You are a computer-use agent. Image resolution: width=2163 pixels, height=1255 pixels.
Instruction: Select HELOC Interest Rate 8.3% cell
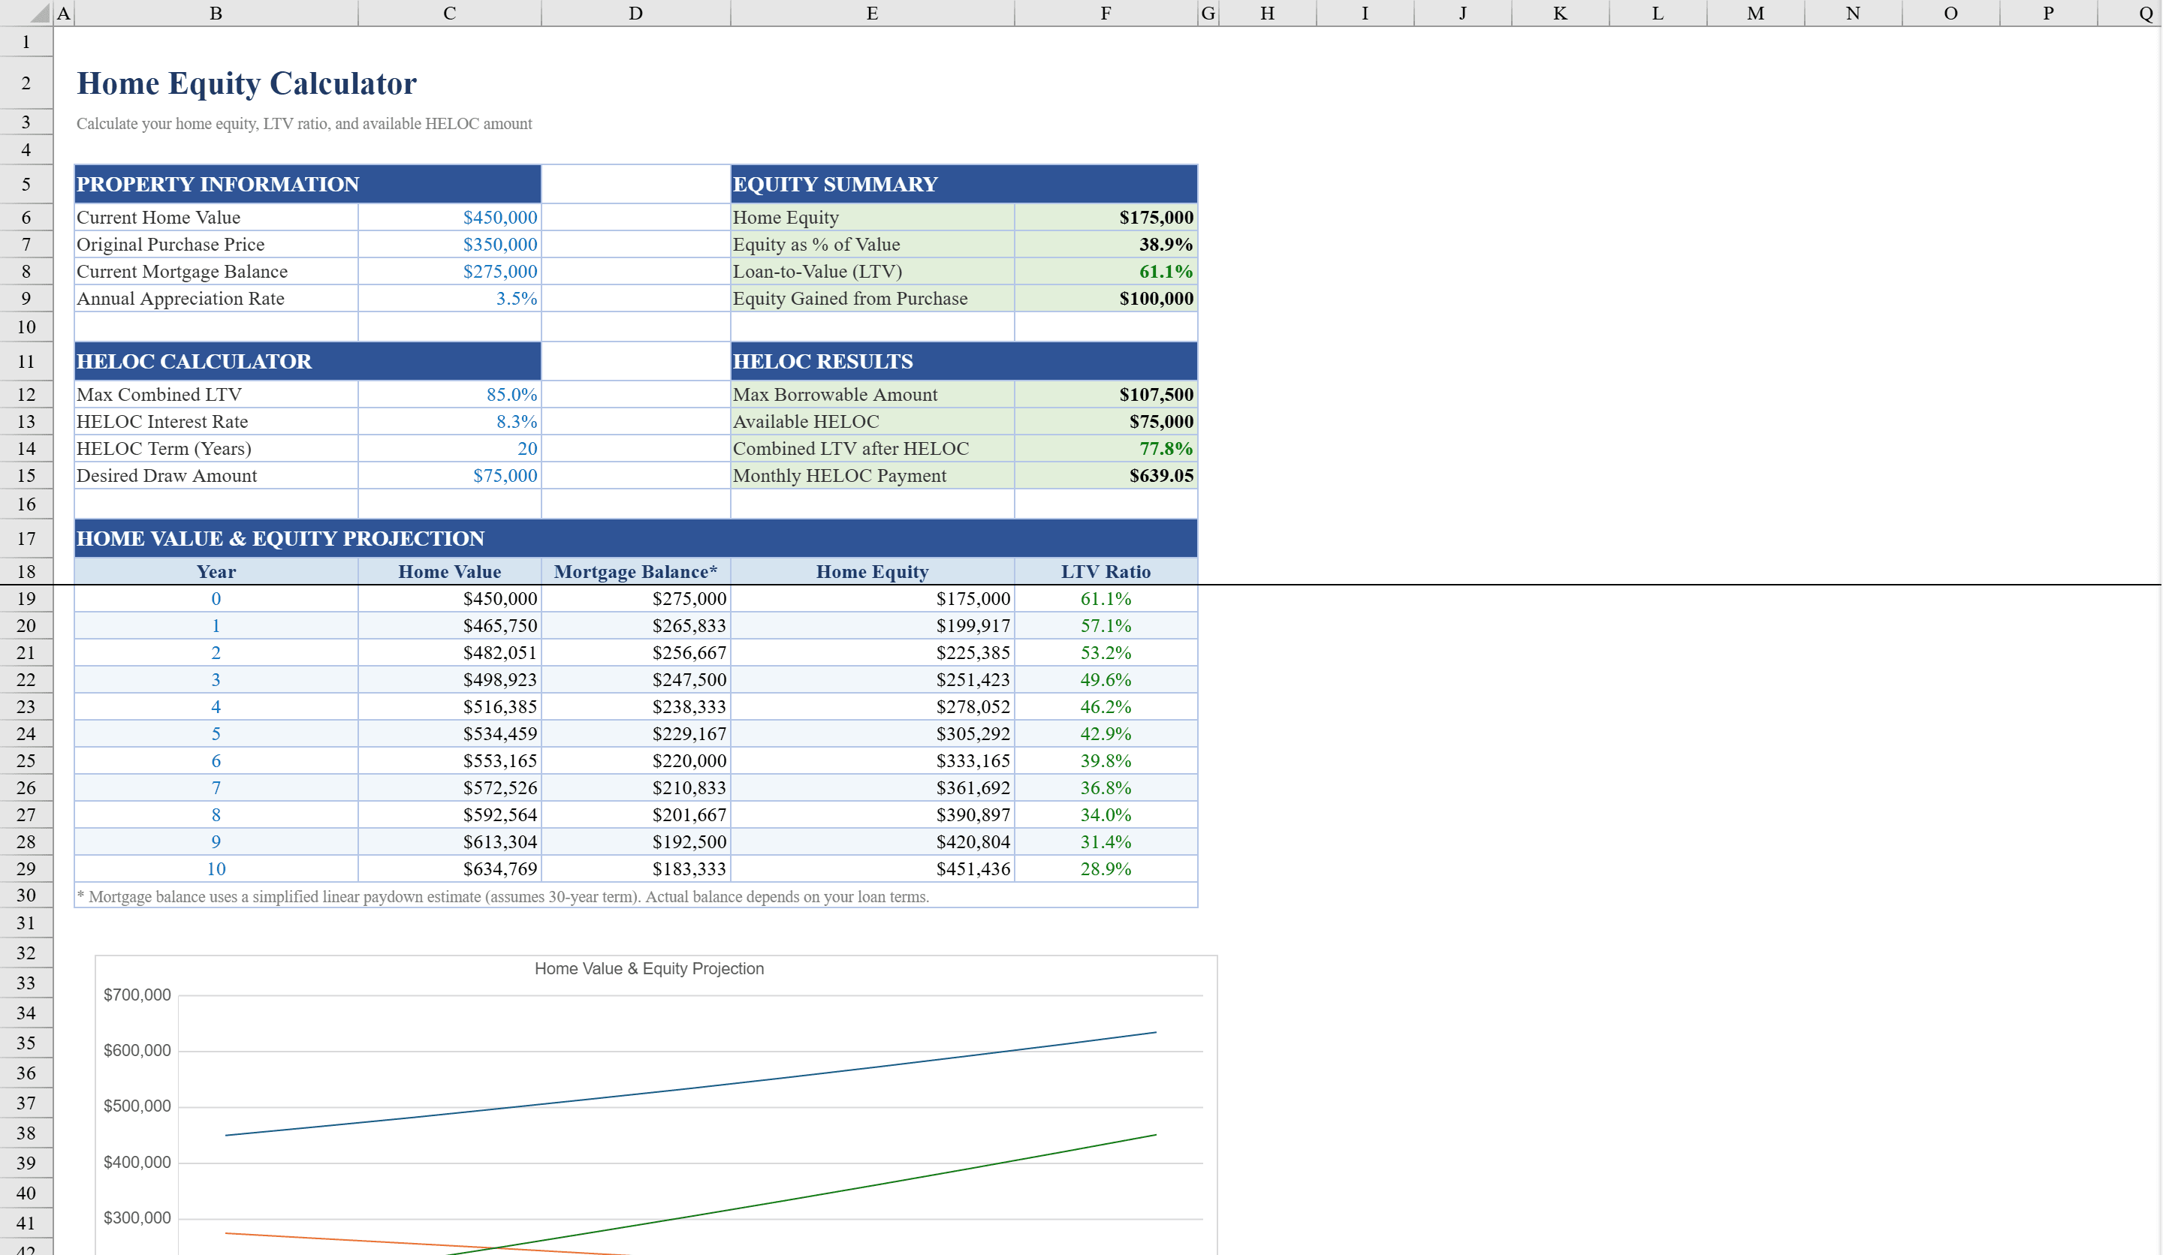450,421
